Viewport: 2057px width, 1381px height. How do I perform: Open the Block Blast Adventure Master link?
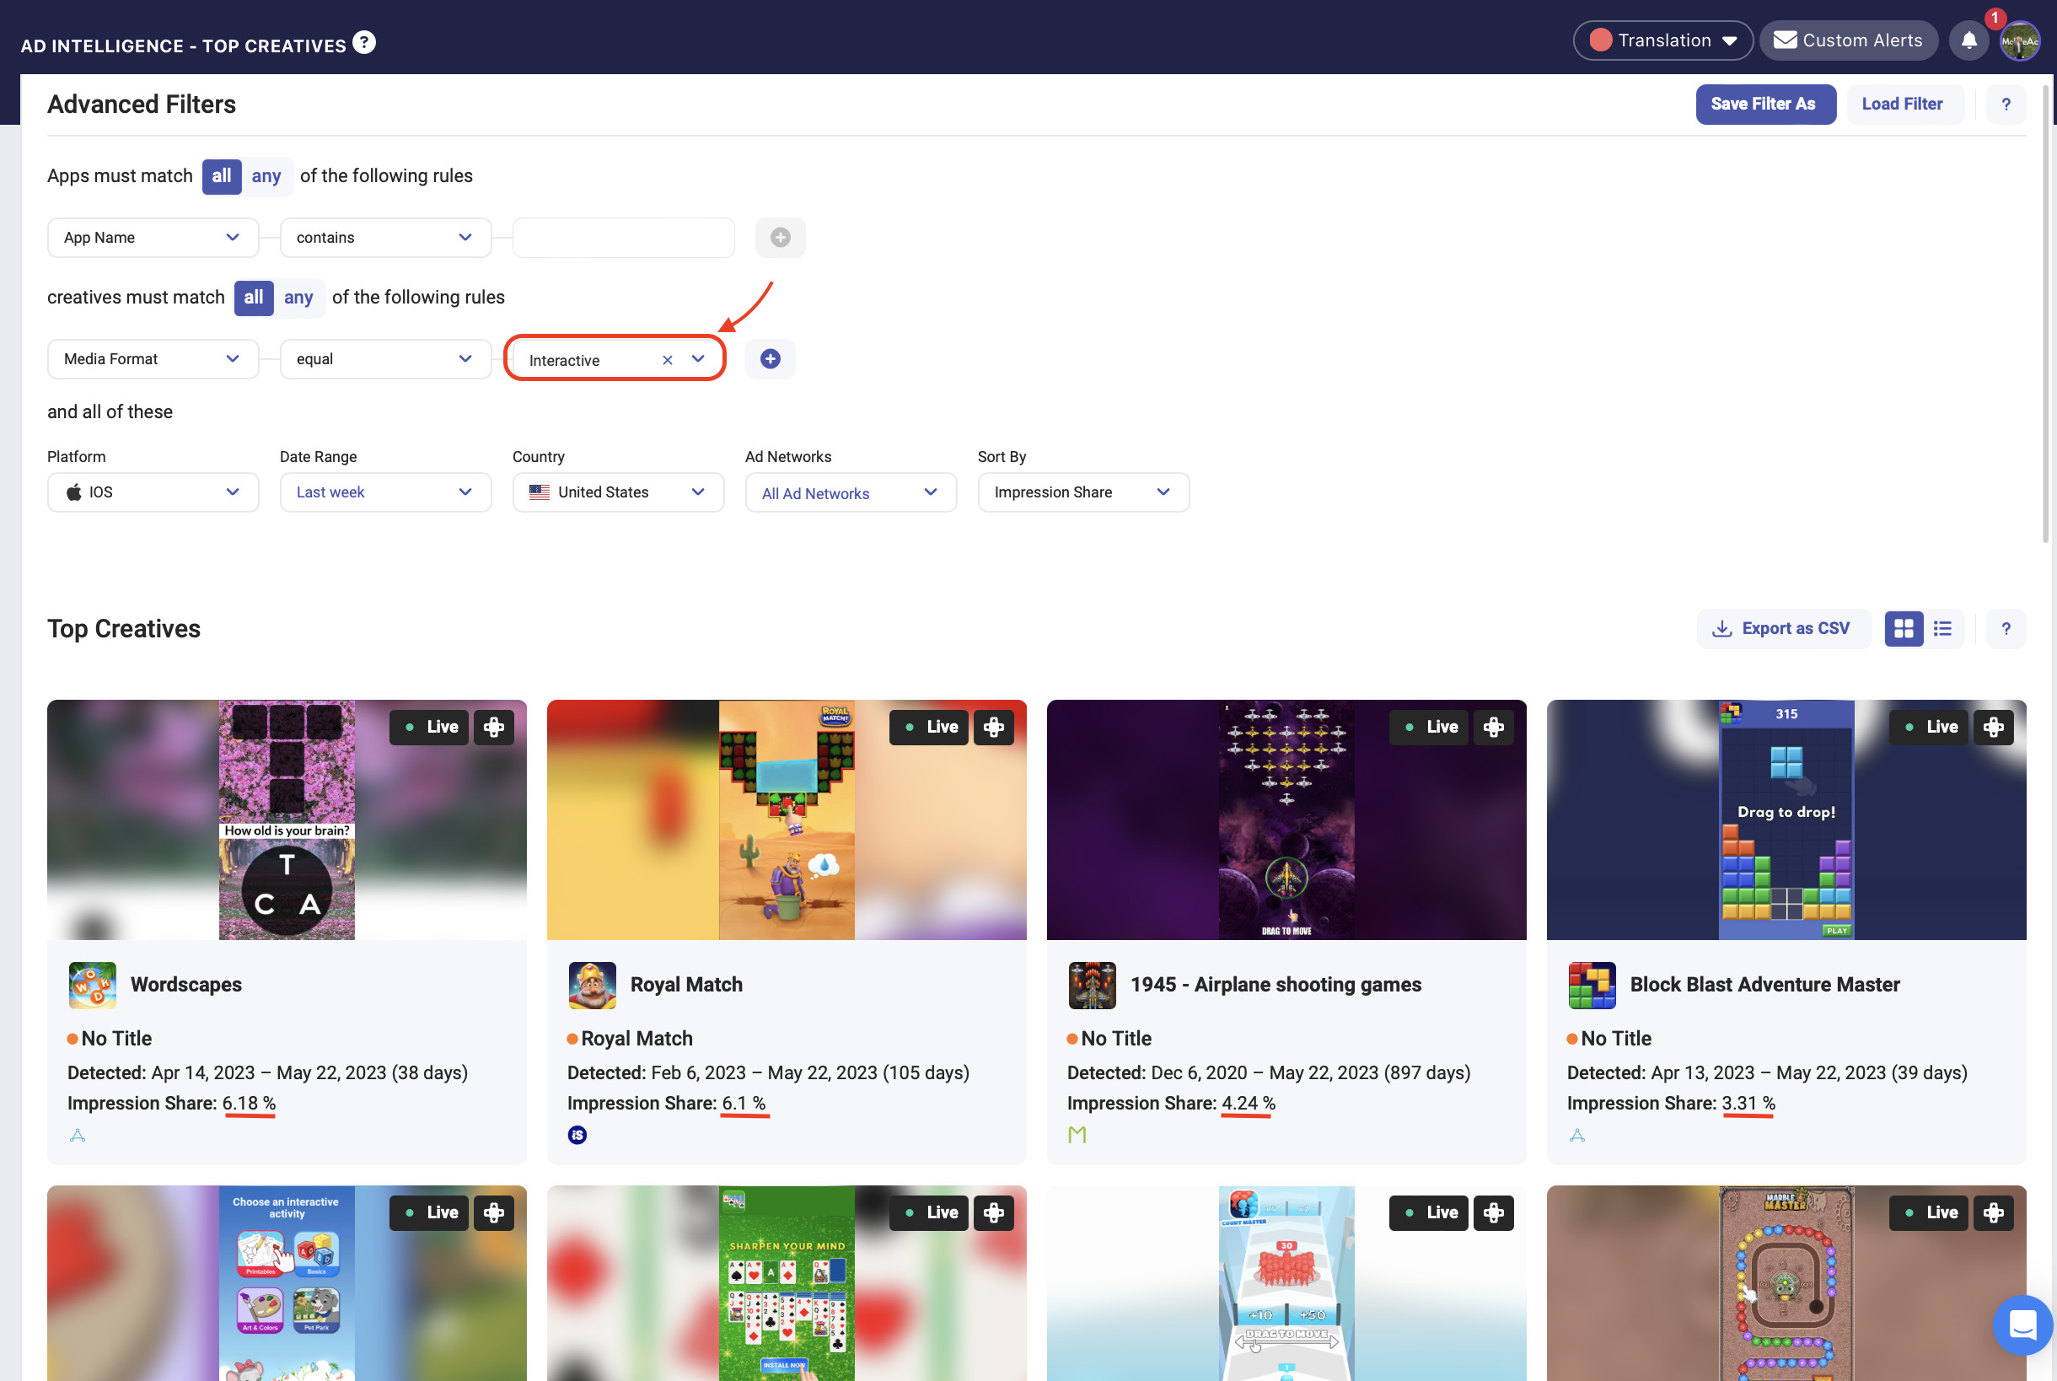pyautogui.click(x=1764, y=985)
